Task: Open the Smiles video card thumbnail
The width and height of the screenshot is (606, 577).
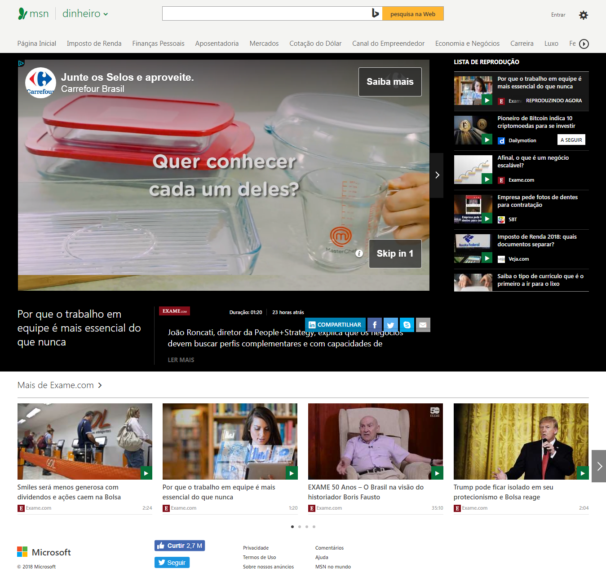Action: (85, 441)
